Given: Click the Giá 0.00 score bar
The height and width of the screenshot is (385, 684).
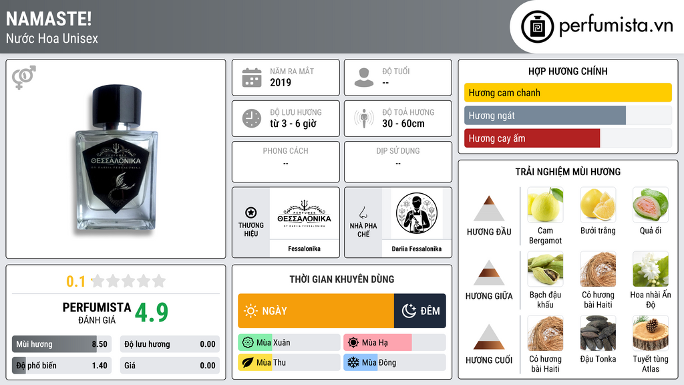Looking at the screenshot, I should (170, 366).
